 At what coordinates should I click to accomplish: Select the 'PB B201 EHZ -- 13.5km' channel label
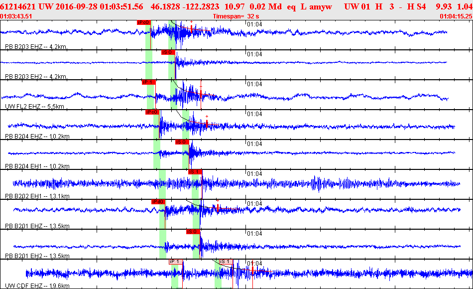coord(37,226)
